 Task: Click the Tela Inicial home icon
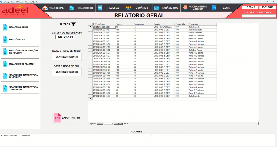pos(45,8)
